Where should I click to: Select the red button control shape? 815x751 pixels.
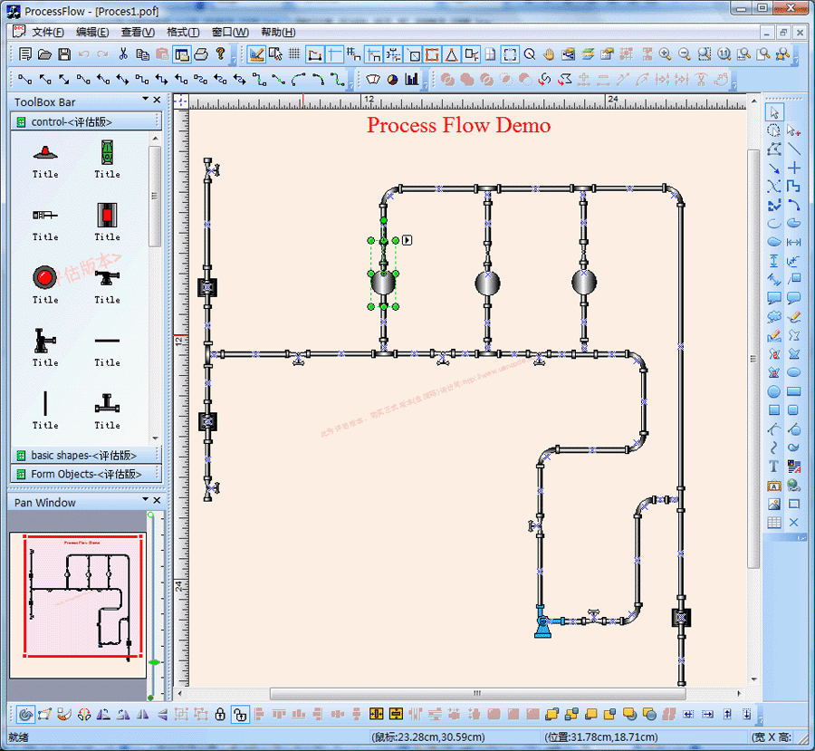click(x=45, y=276)
